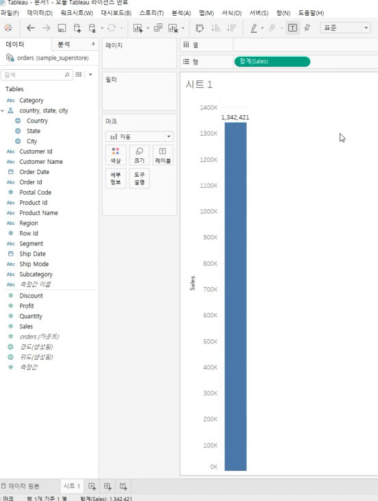Viewport: 378px width, 501px height.
Task: Click the swap rows and columns icon
Action: [200, 28]
